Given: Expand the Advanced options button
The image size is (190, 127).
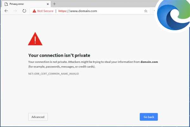Looking at the screenshot, I should click(x=38, y=117).
